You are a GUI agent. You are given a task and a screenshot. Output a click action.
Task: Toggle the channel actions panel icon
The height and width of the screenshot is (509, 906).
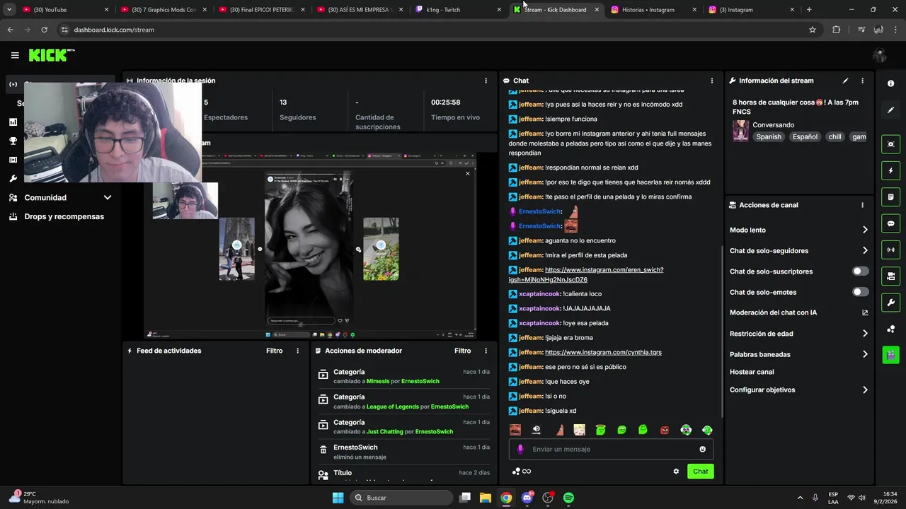click(890, 276)
